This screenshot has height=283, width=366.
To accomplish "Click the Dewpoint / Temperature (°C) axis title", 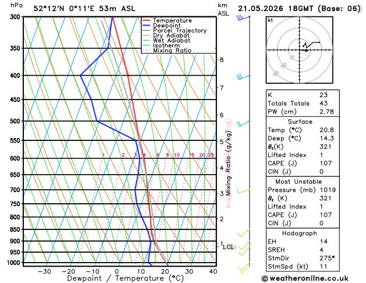I will pos(125,278).
